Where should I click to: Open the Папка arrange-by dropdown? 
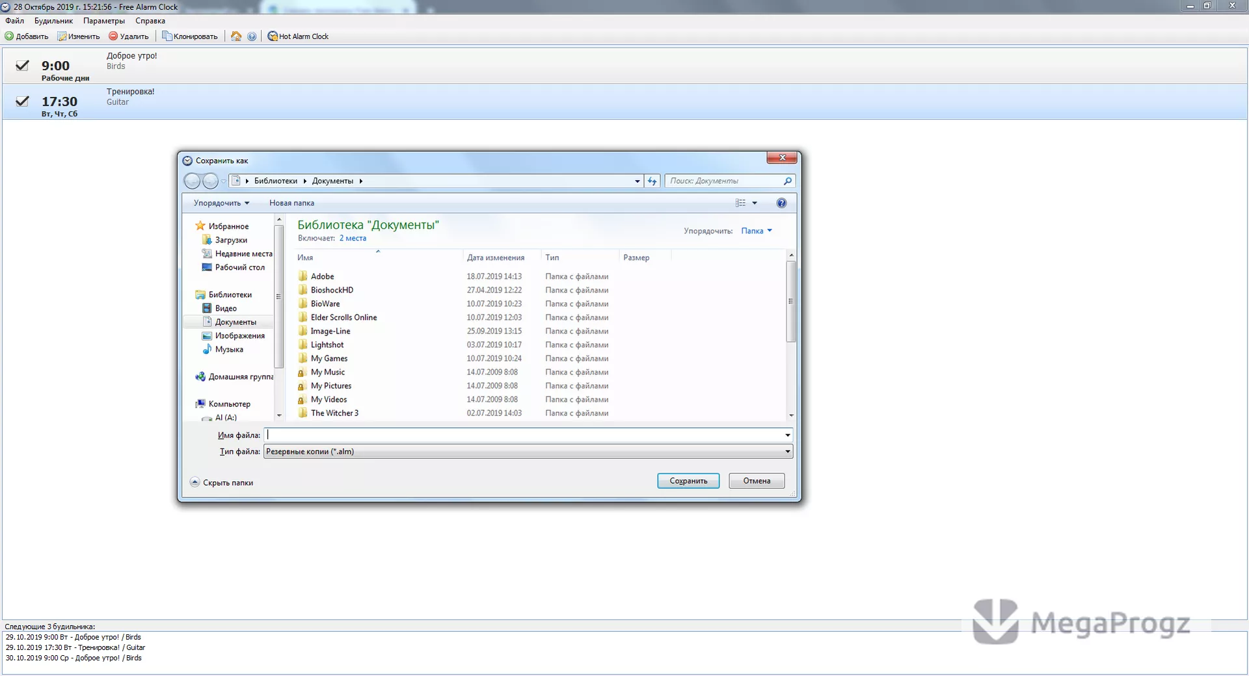tap(757, 231)
